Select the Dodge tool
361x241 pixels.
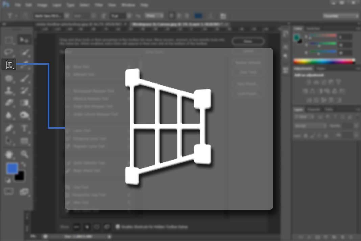coord(24,115)
